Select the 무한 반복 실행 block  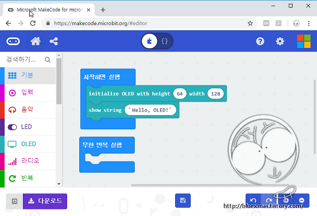[102, 145]
